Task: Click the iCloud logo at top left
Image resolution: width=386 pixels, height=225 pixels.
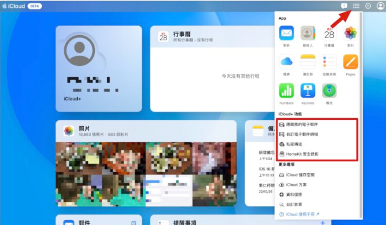Action: 14,6
